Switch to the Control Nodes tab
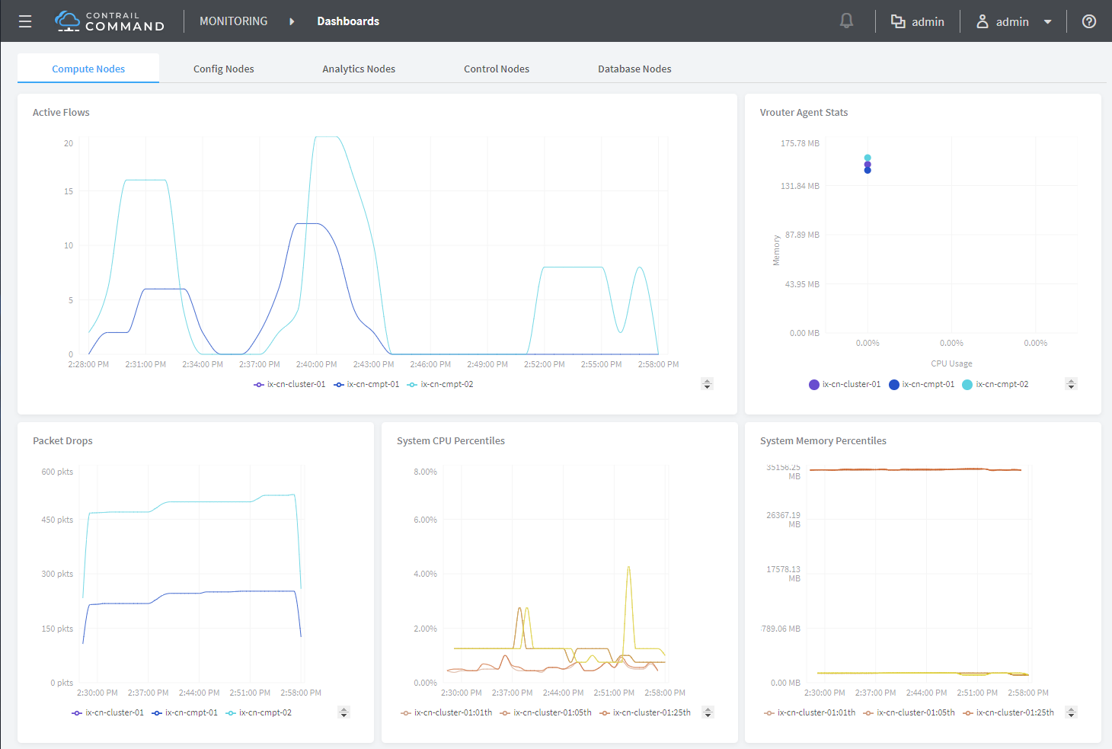This screenshot has height=749, width=1112. (x=497, y=69)
